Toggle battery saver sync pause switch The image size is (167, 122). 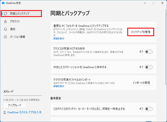[x=149, y=109]
